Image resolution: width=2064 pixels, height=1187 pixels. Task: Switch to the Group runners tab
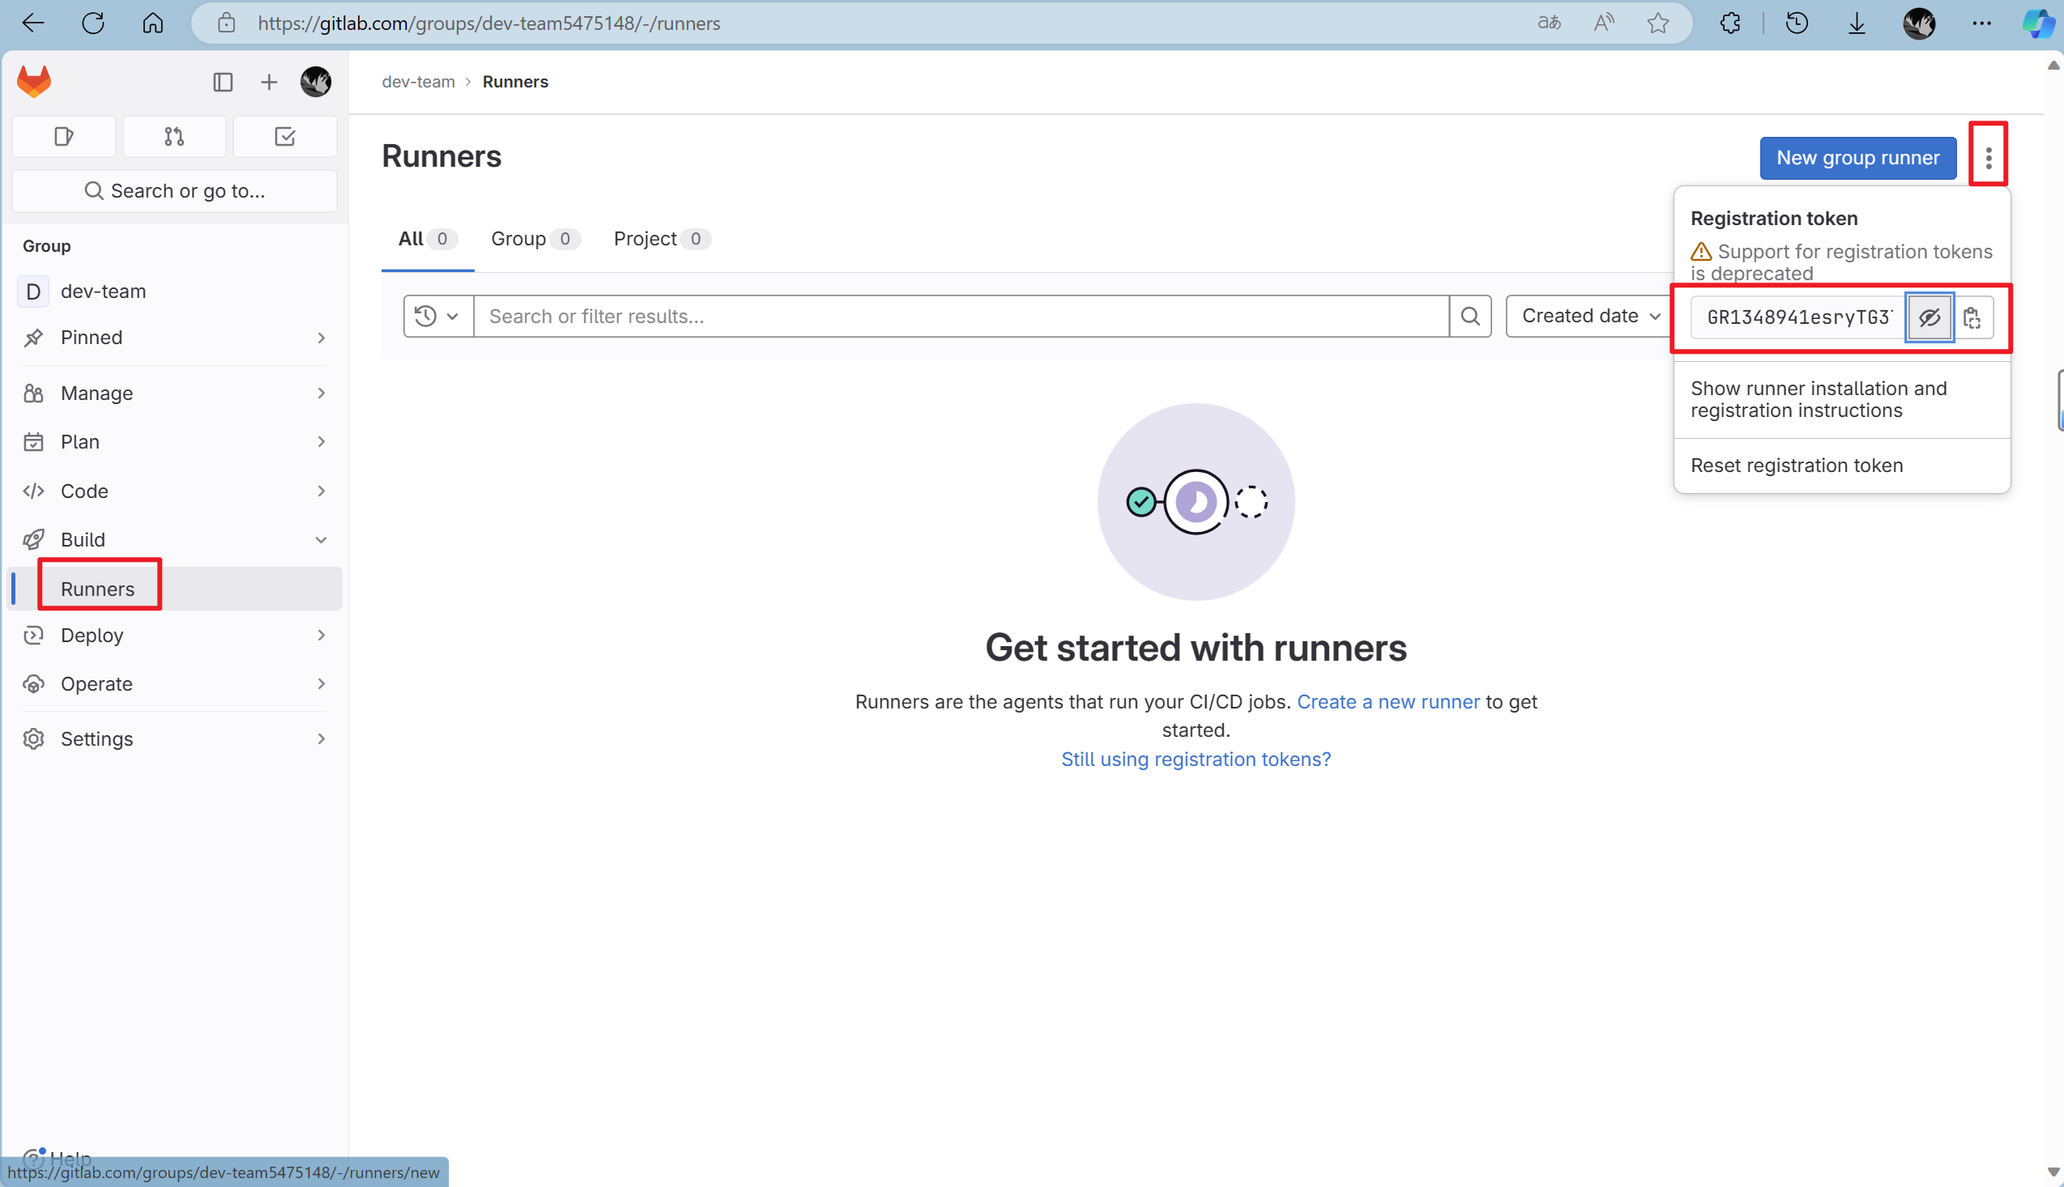[x=518, y=238]
